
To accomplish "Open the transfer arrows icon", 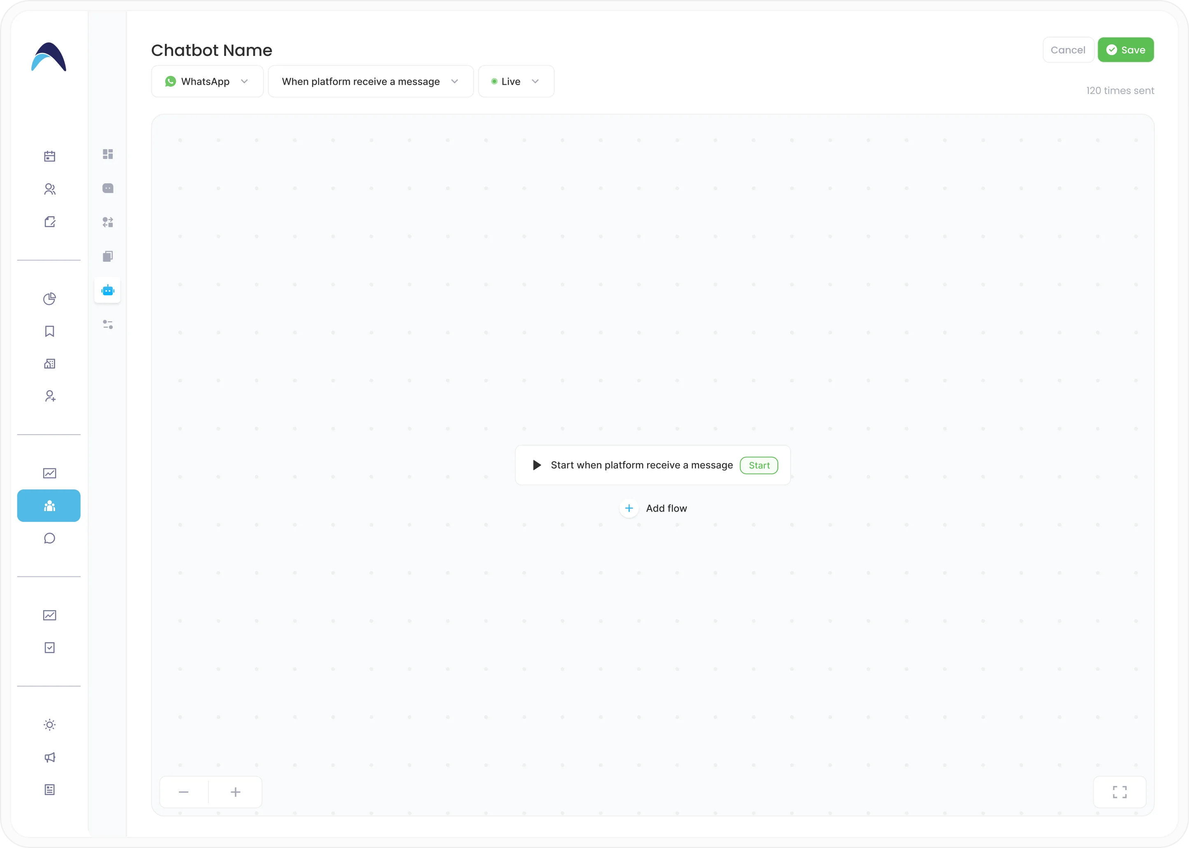I will pyautogui.click(x=108, y=222).
